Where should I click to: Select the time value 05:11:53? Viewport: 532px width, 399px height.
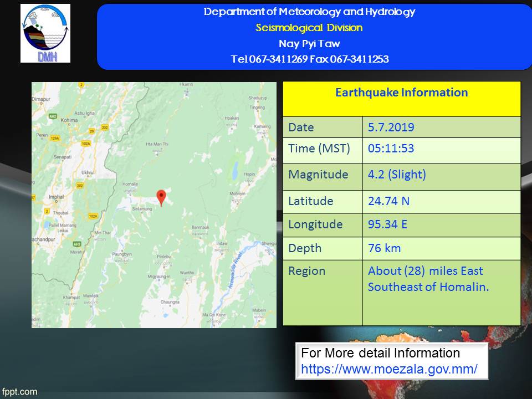point(391,149)
